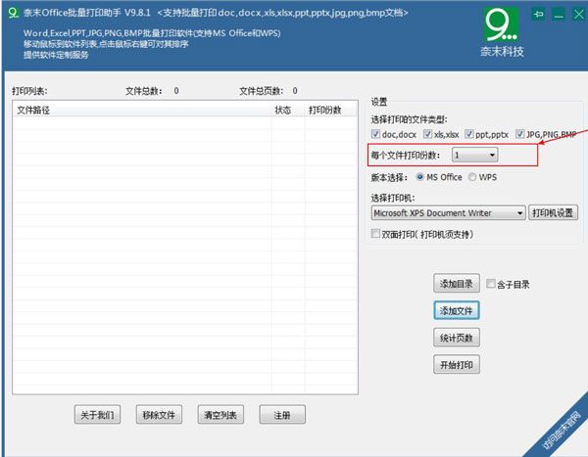
Task: Click the 添加目录 add folder button
Action: [457, 284]
